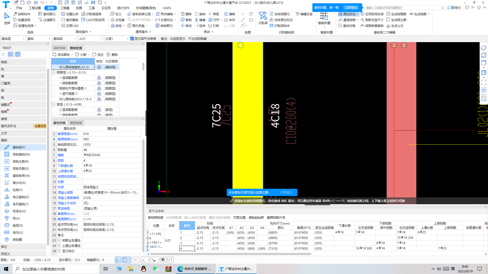Select the 移动 move tool
The image size is (488, 274).
[x=186, y=26]
